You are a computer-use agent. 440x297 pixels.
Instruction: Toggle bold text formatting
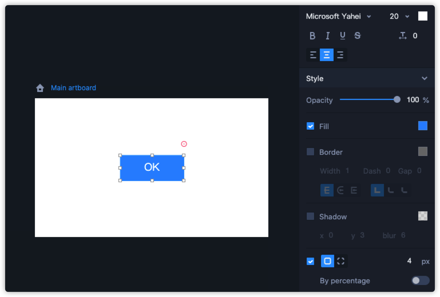(x=312, y=36)
